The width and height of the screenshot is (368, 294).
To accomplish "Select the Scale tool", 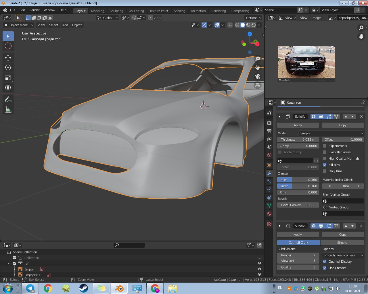I will [8, 78].
